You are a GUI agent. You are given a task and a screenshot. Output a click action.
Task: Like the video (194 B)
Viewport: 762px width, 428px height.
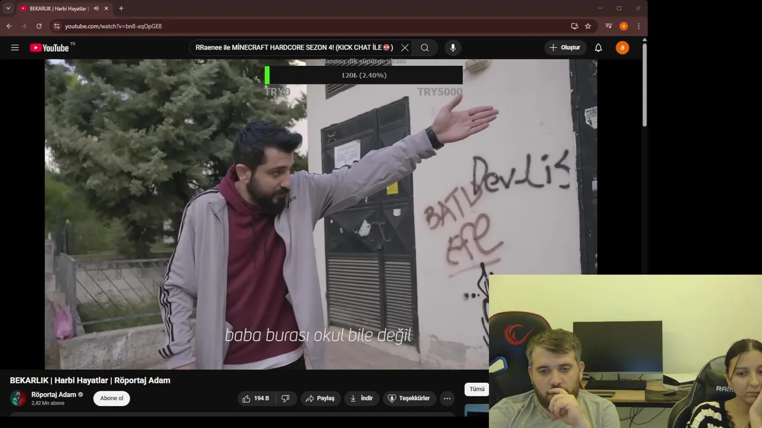[256, 398]
